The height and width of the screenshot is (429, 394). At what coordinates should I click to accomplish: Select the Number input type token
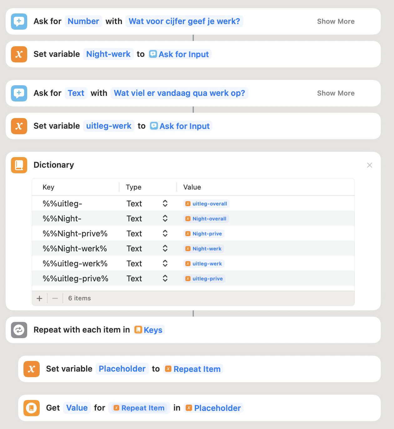[x=83, y=22]
